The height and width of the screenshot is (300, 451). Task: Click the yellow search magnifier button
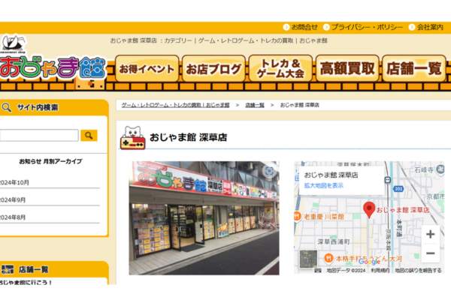pyautogui.click(x=89, y=135)
